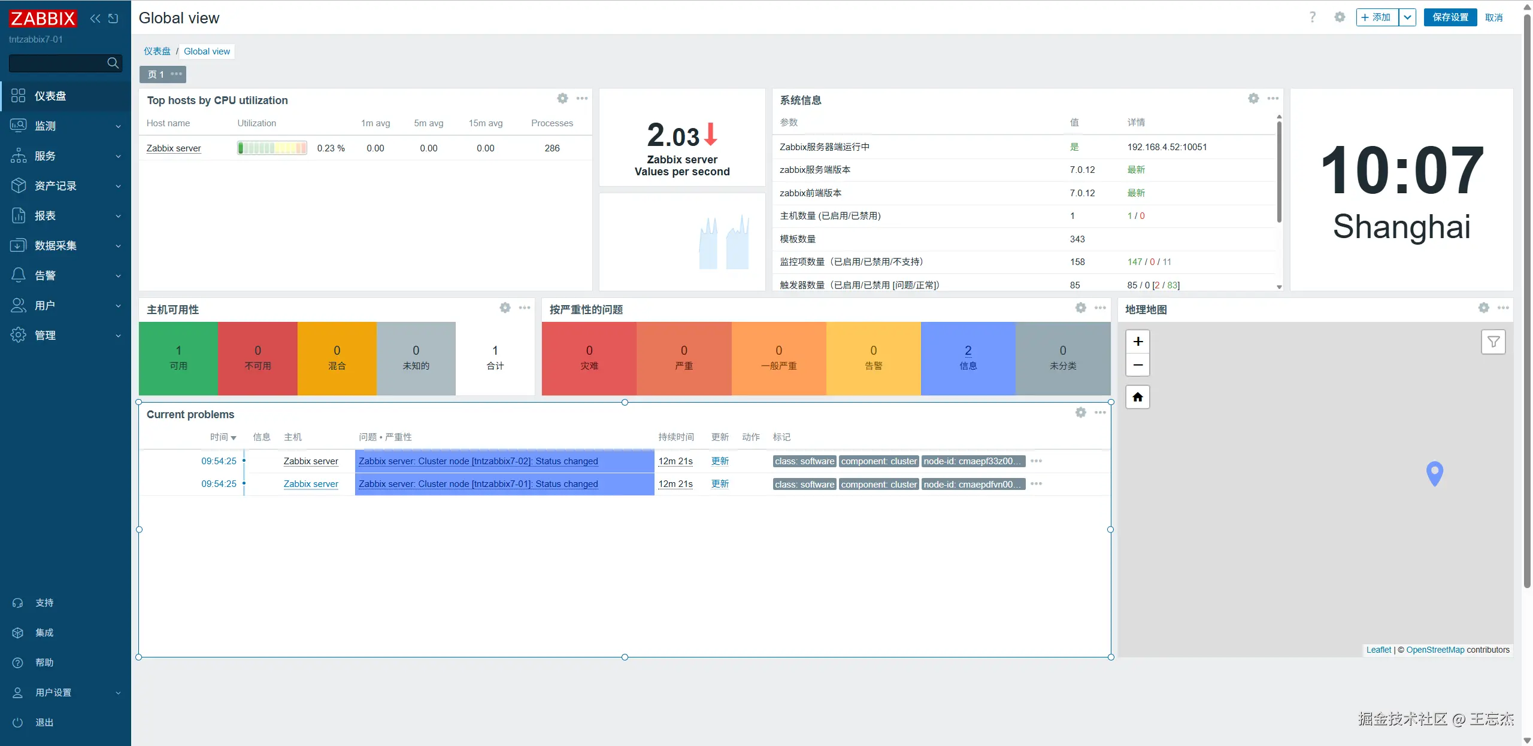Click map zoom out minus button
Image resolution: width=1533 pixels, height=746 pixels.
(1138, 365)
